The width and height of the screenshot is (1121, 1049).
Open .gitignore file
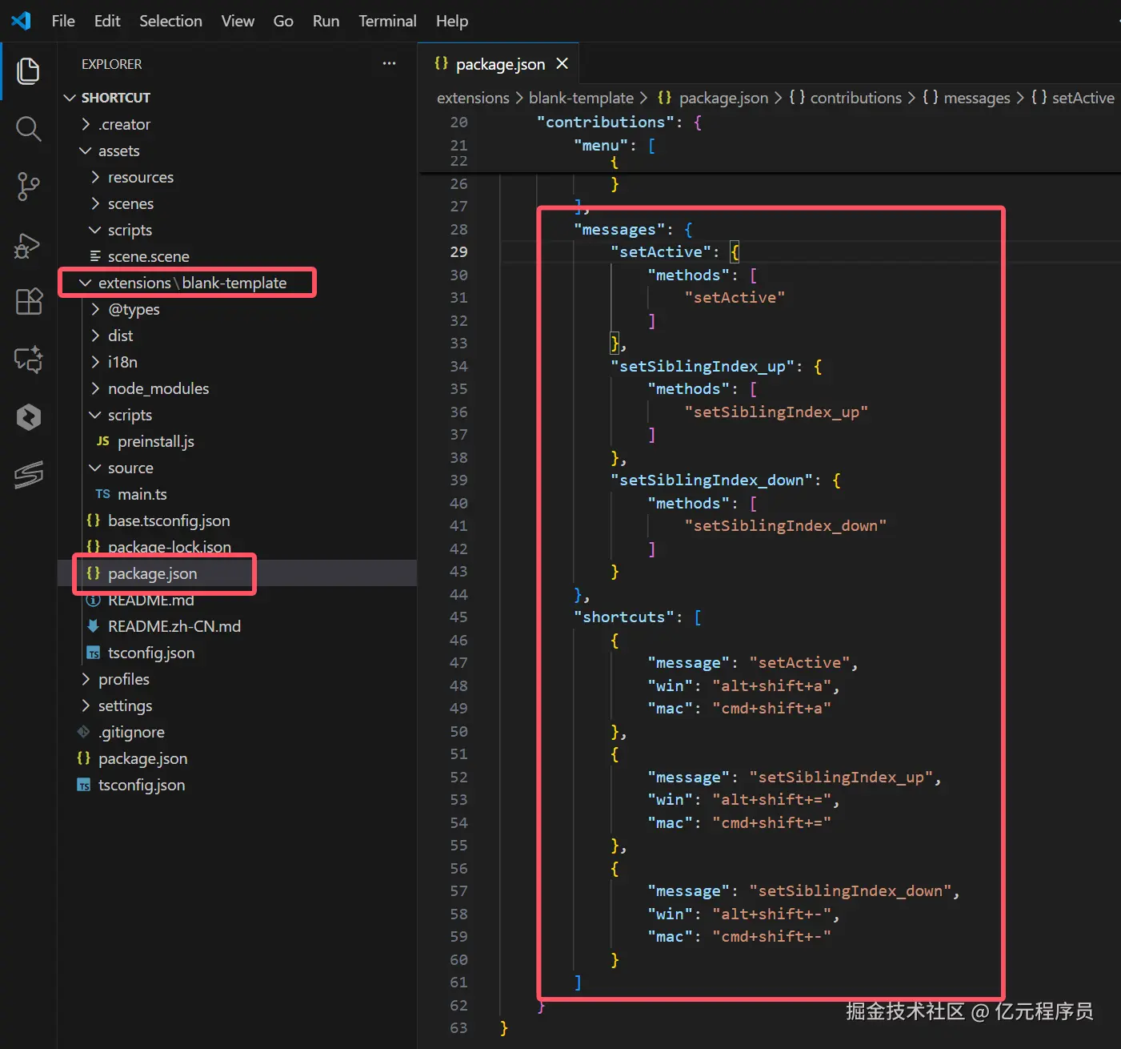pyautogui.click(x=237, y=732)
